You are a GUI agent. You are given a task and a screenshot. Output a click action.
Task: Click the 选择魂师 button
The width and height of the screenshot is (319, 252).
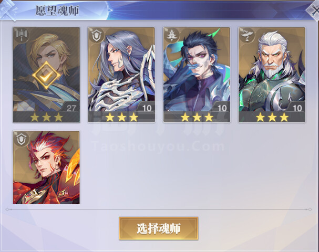tap(159, 228)
